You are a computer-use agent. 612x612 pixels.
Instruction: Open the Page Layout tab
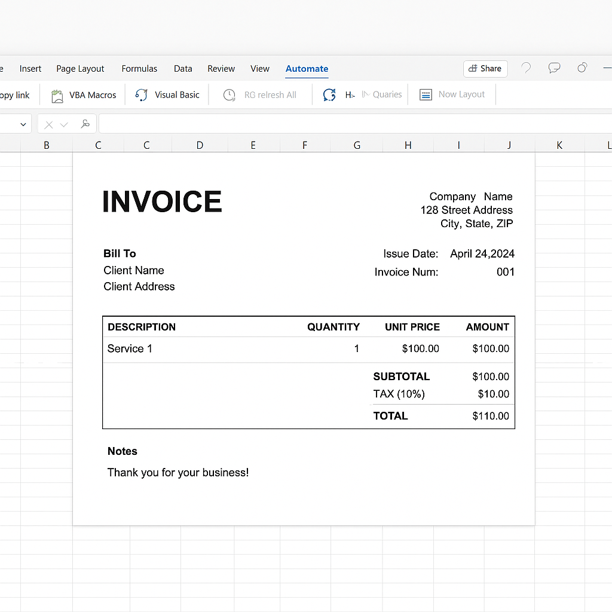(80, 69)
